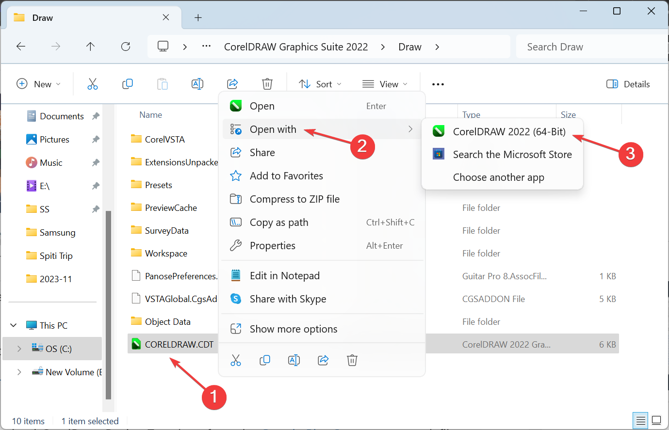Viewport: 669px width, 430px height.
Task: Click the chevron after Draw in the address bar
Action: pyautogui.click(x=437, y=47)
